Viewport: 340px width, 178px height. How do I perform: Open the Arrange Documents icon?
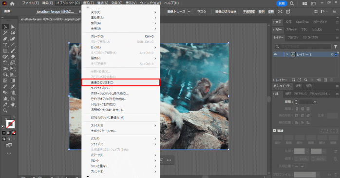[x=304, y=3]
